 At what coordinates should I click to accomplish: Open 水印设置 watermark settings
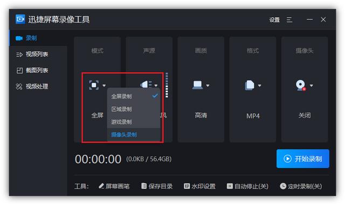coord(199,186)
